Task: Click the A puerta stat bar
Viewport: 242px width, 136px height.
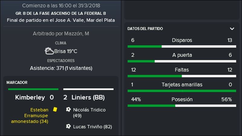Action: pyautogui.click(x=182, y=61)
